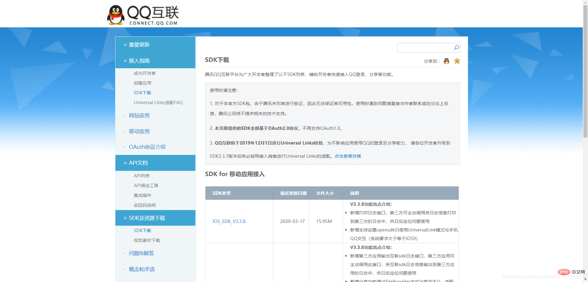Click the scrollbar down arrow
Screen dimensions: 588x282
[585, 279]
